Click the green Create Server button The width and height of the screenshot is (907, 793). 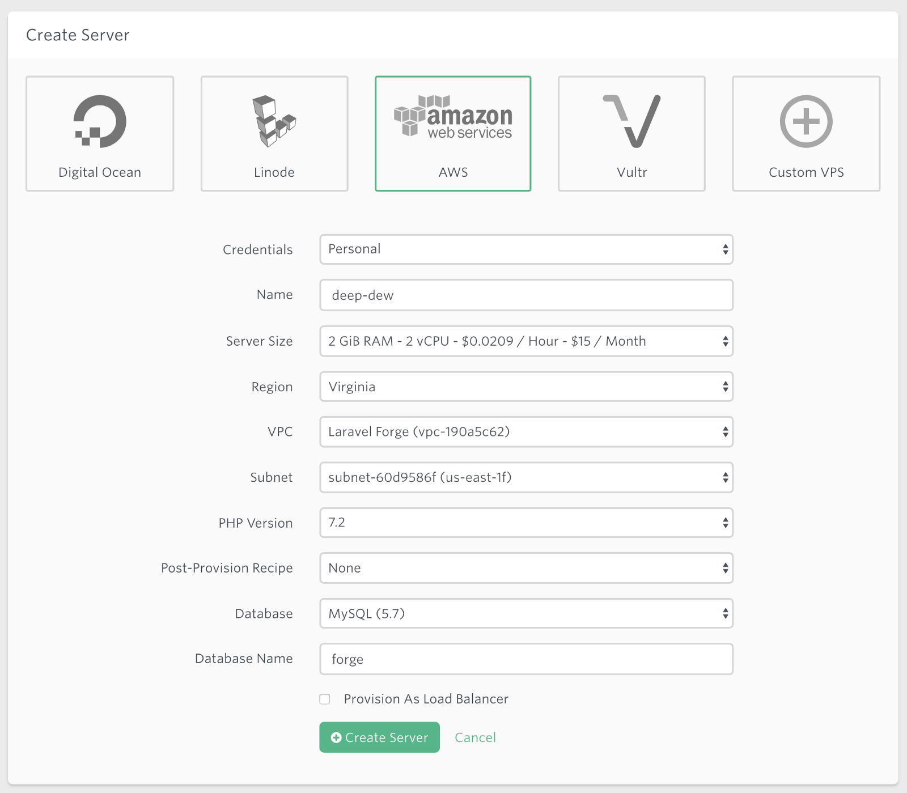click(379, 737)
